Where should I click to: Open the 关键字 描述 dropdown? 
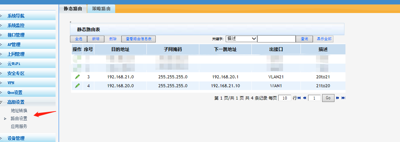[241, 39]
